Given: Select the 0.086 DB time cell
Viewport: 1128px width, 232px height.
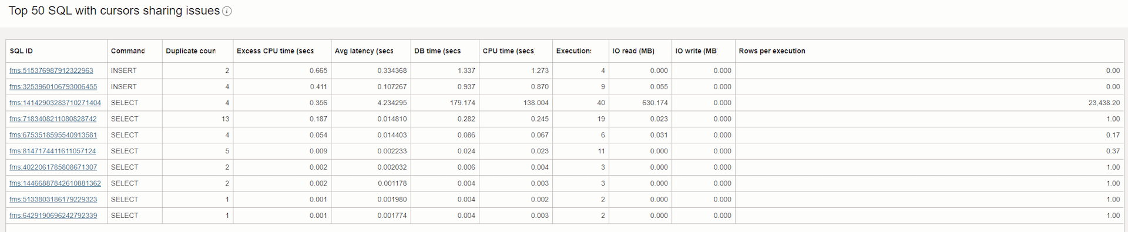Looking at the screenshot, I should 445,135.
